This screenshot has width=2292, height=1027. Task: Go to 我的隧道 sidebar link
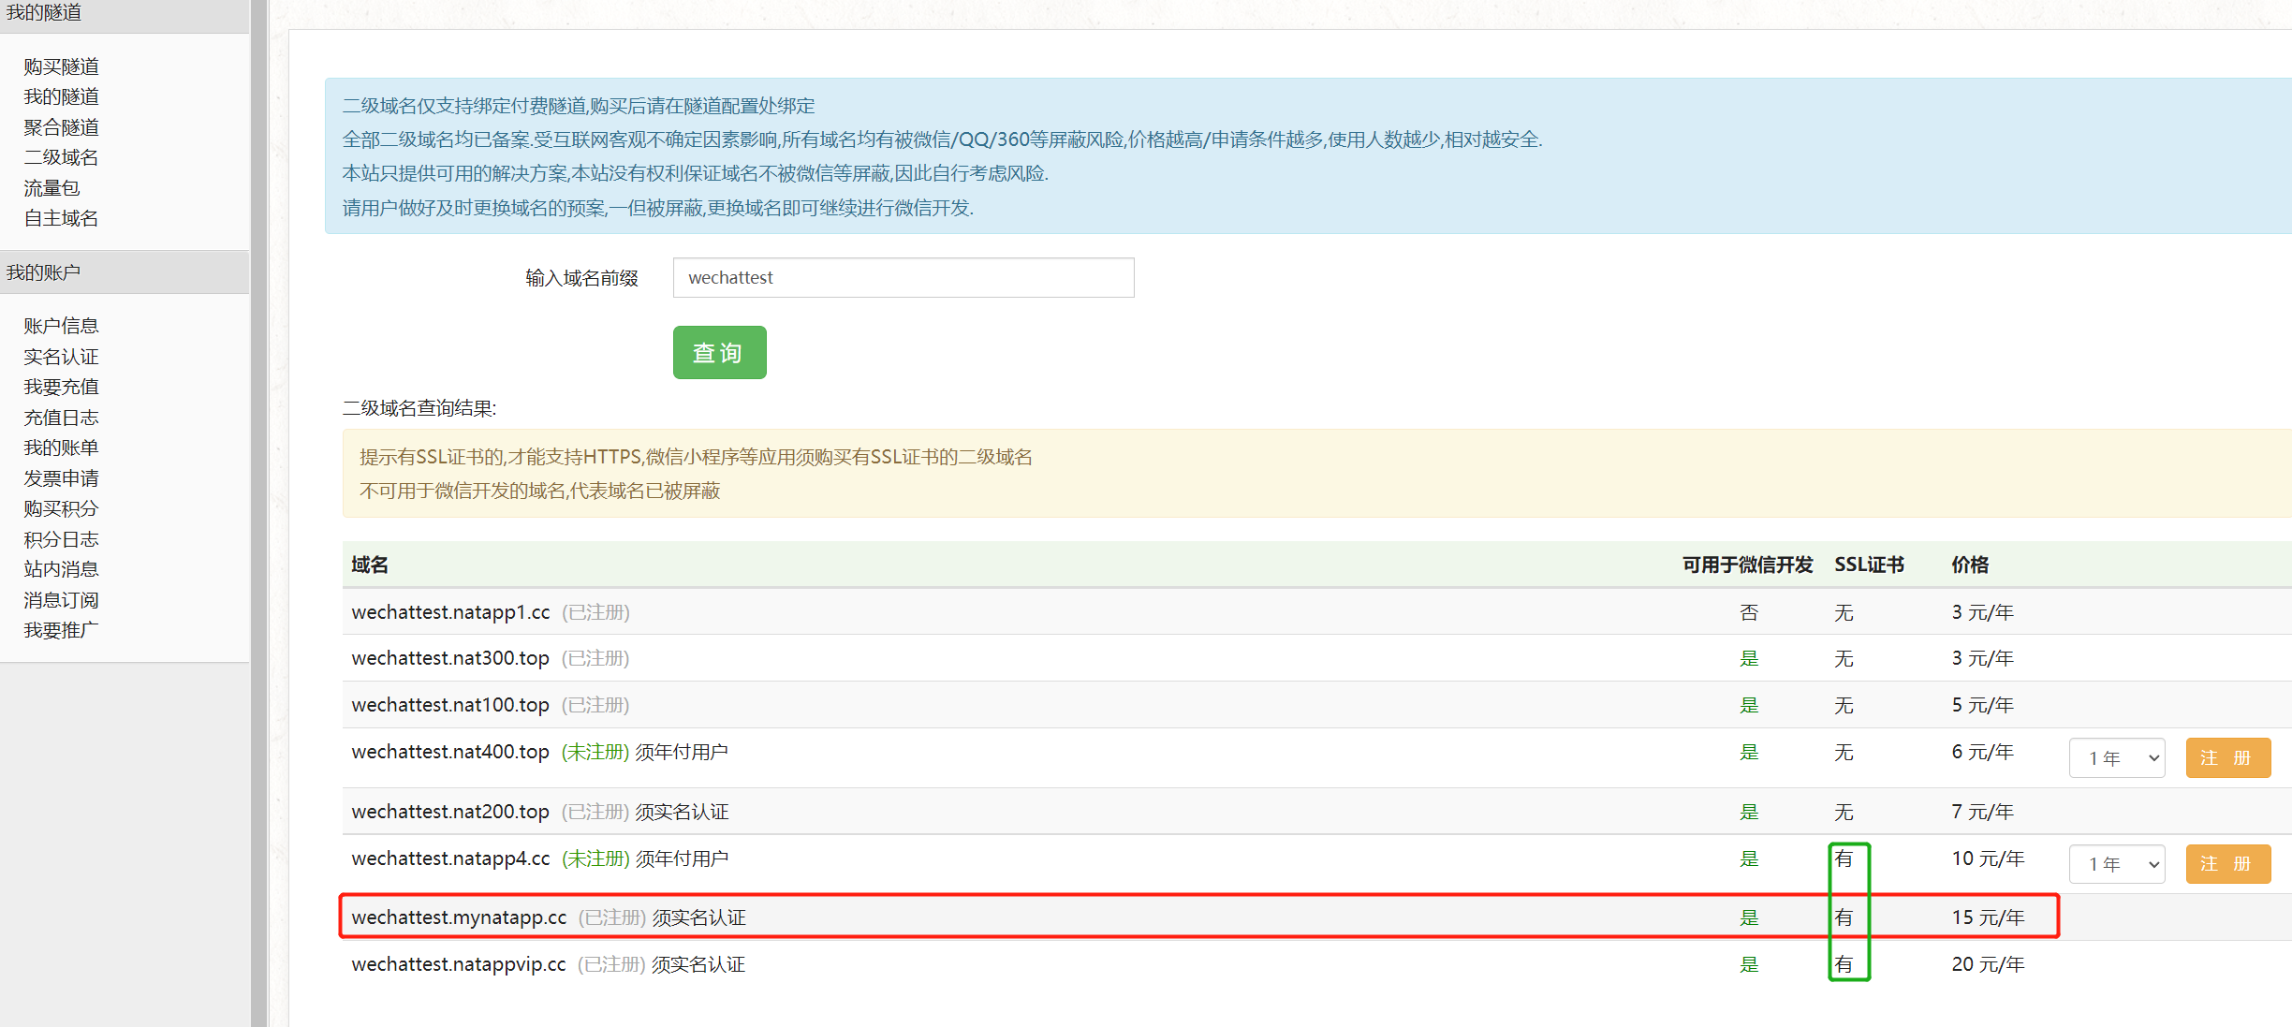point(61,96)
